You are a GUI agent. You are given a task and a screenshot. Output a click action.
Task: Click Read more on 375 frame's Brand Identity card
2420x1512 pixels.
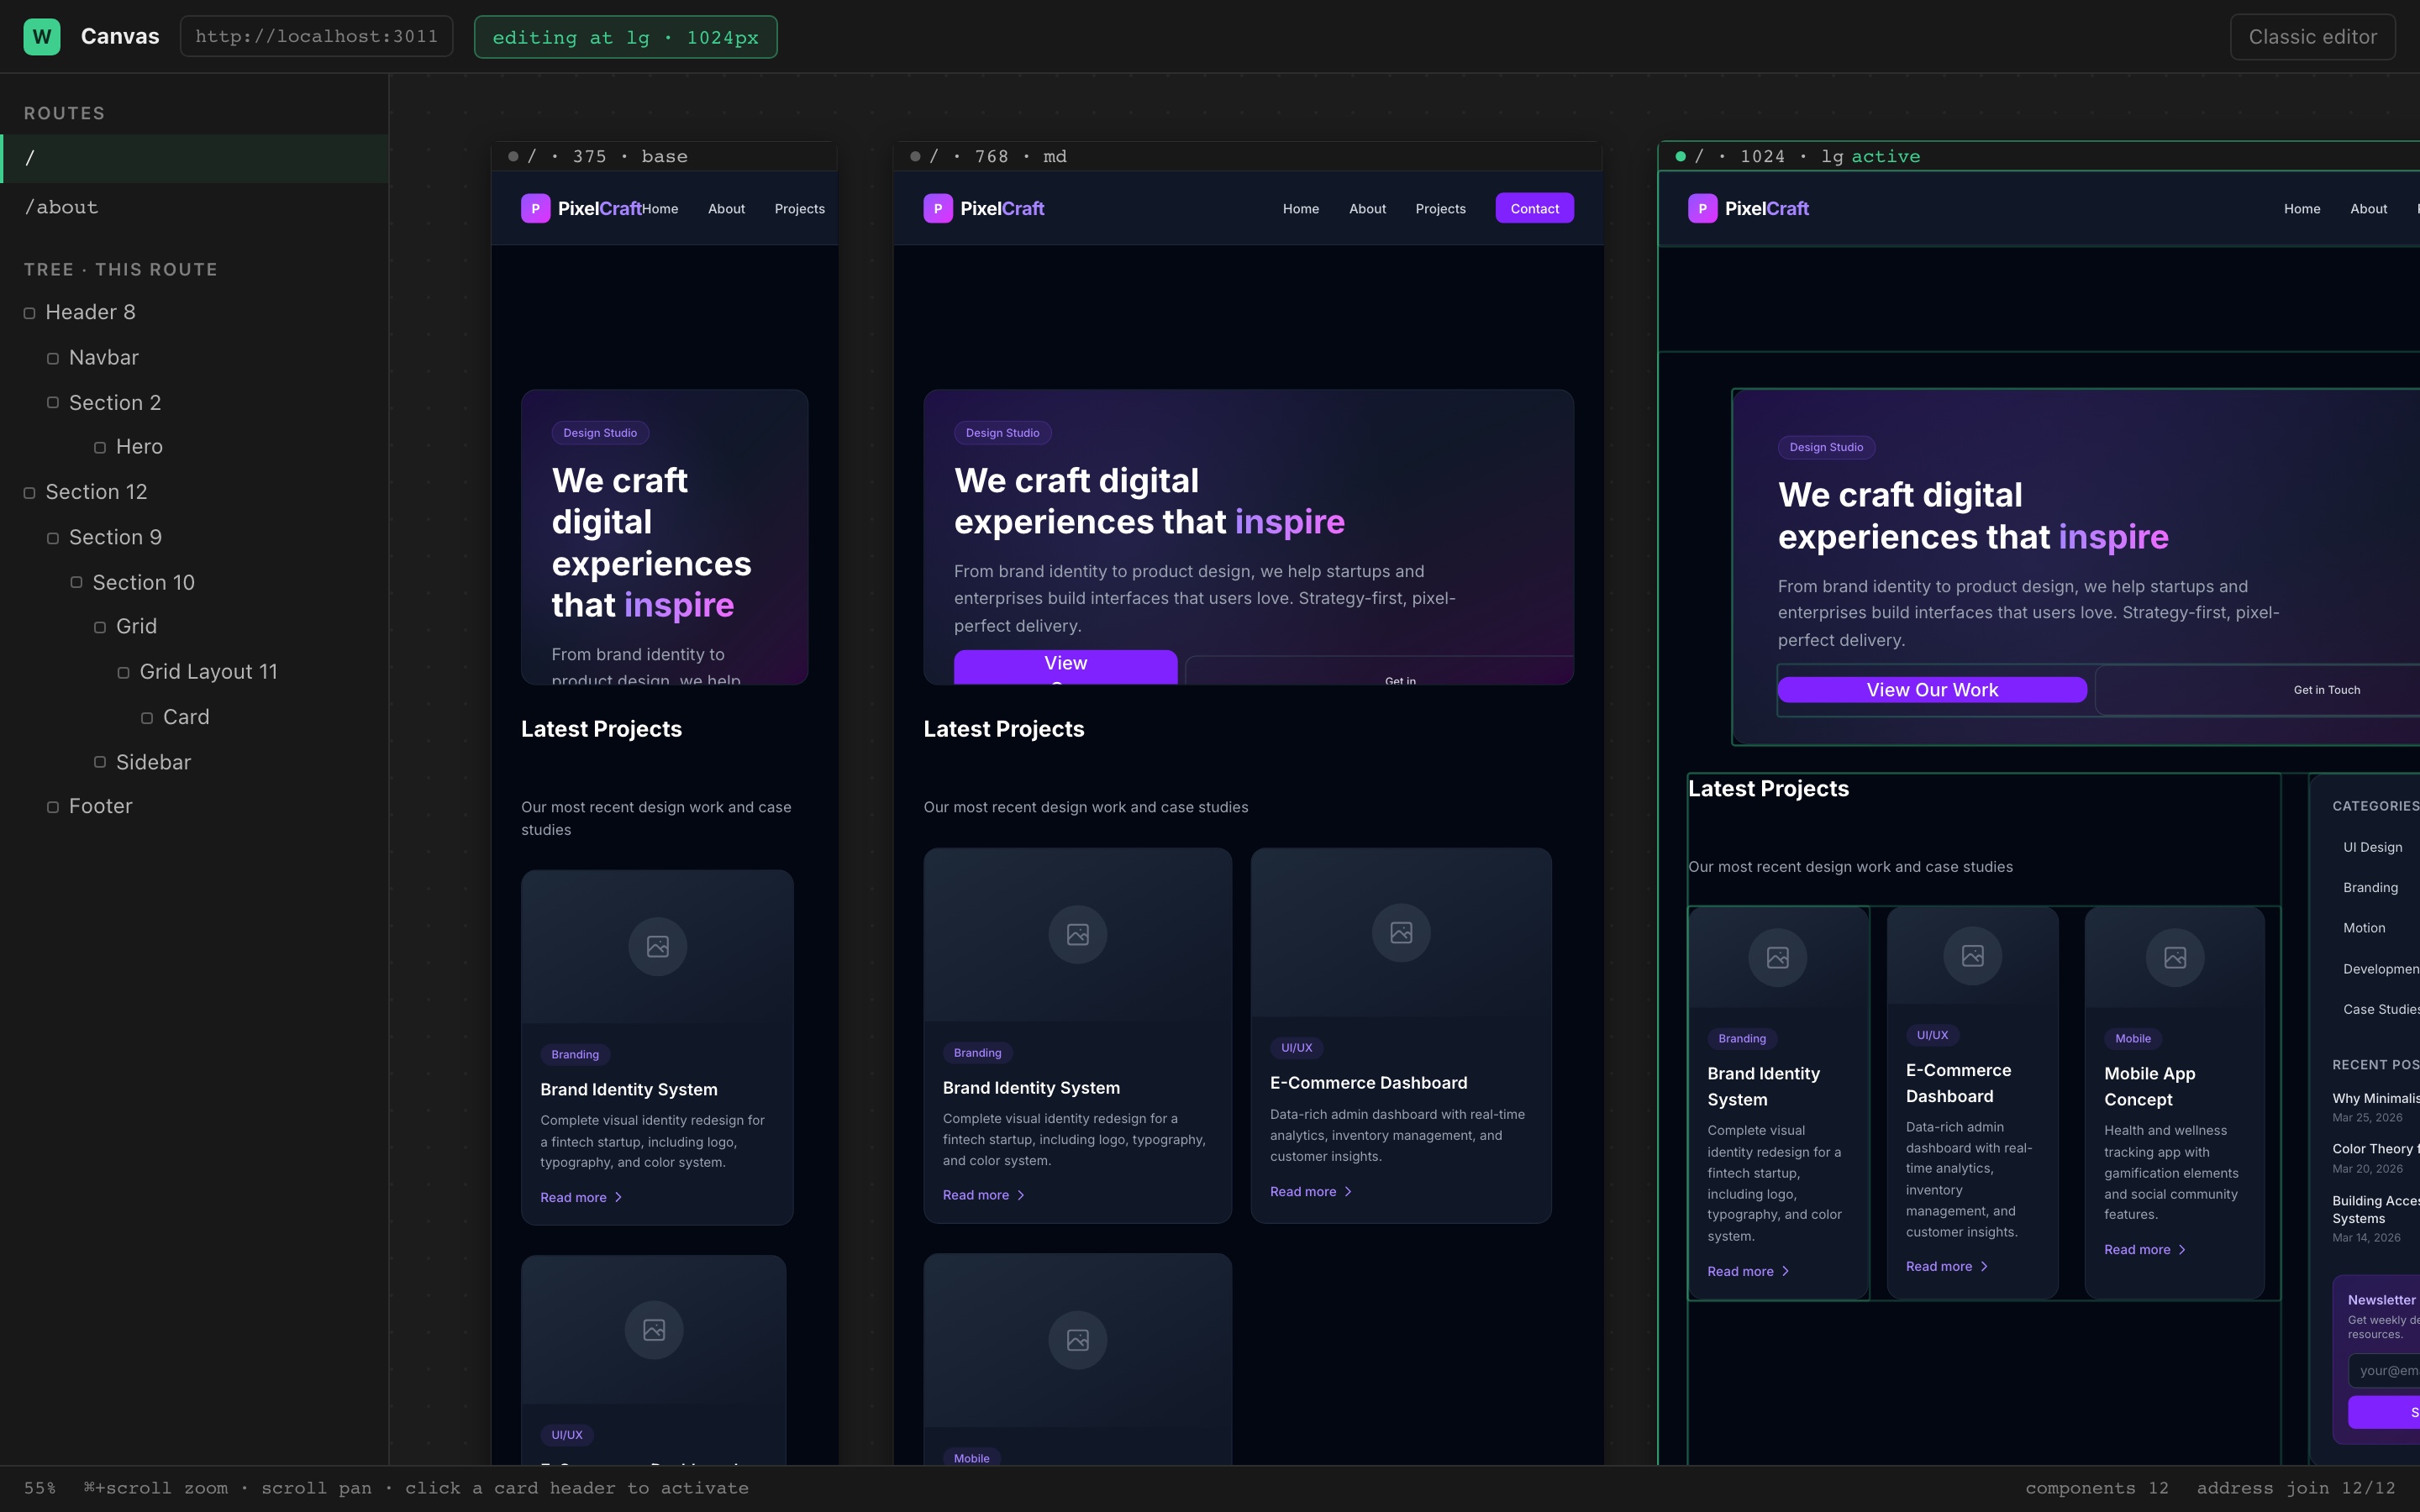coord(582,1198)
